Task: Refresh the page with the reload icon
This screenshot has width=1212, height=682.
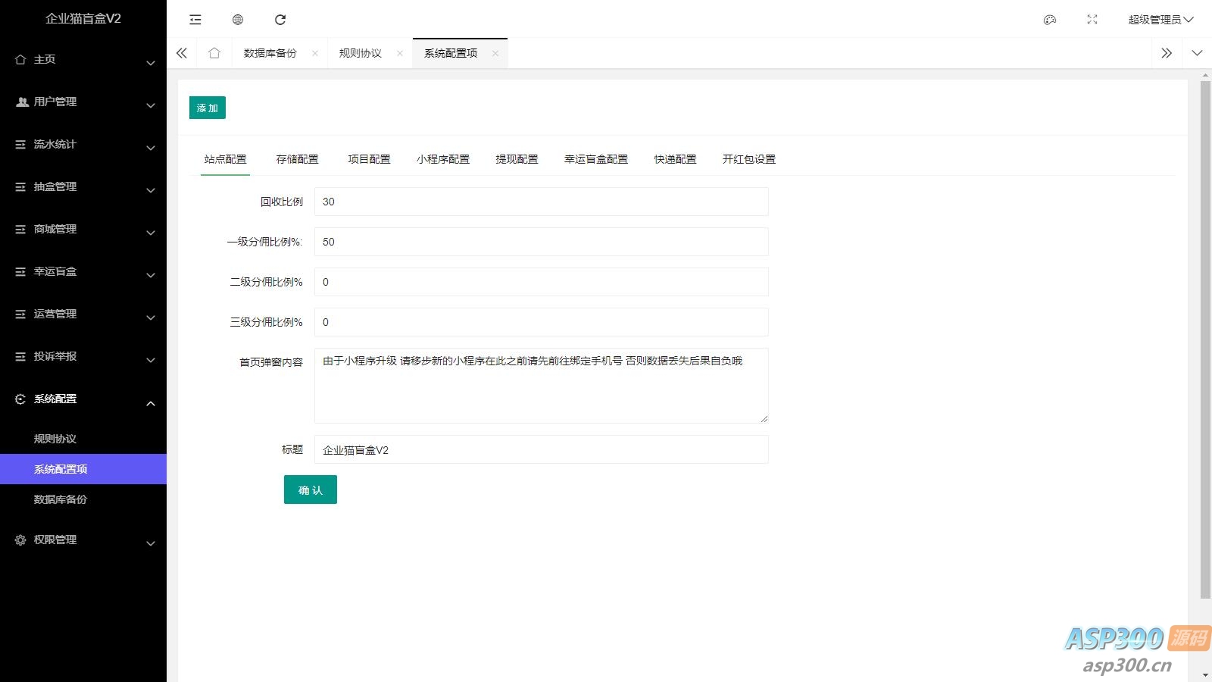Action: click(281, 20)
